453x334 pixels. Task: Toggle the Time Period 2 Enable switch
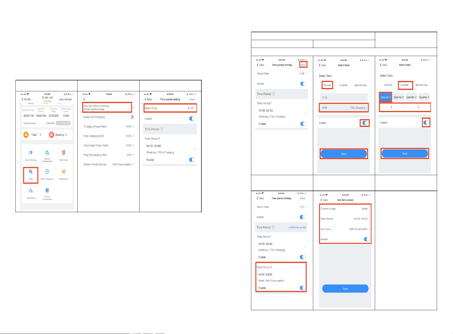pos(303,288)
